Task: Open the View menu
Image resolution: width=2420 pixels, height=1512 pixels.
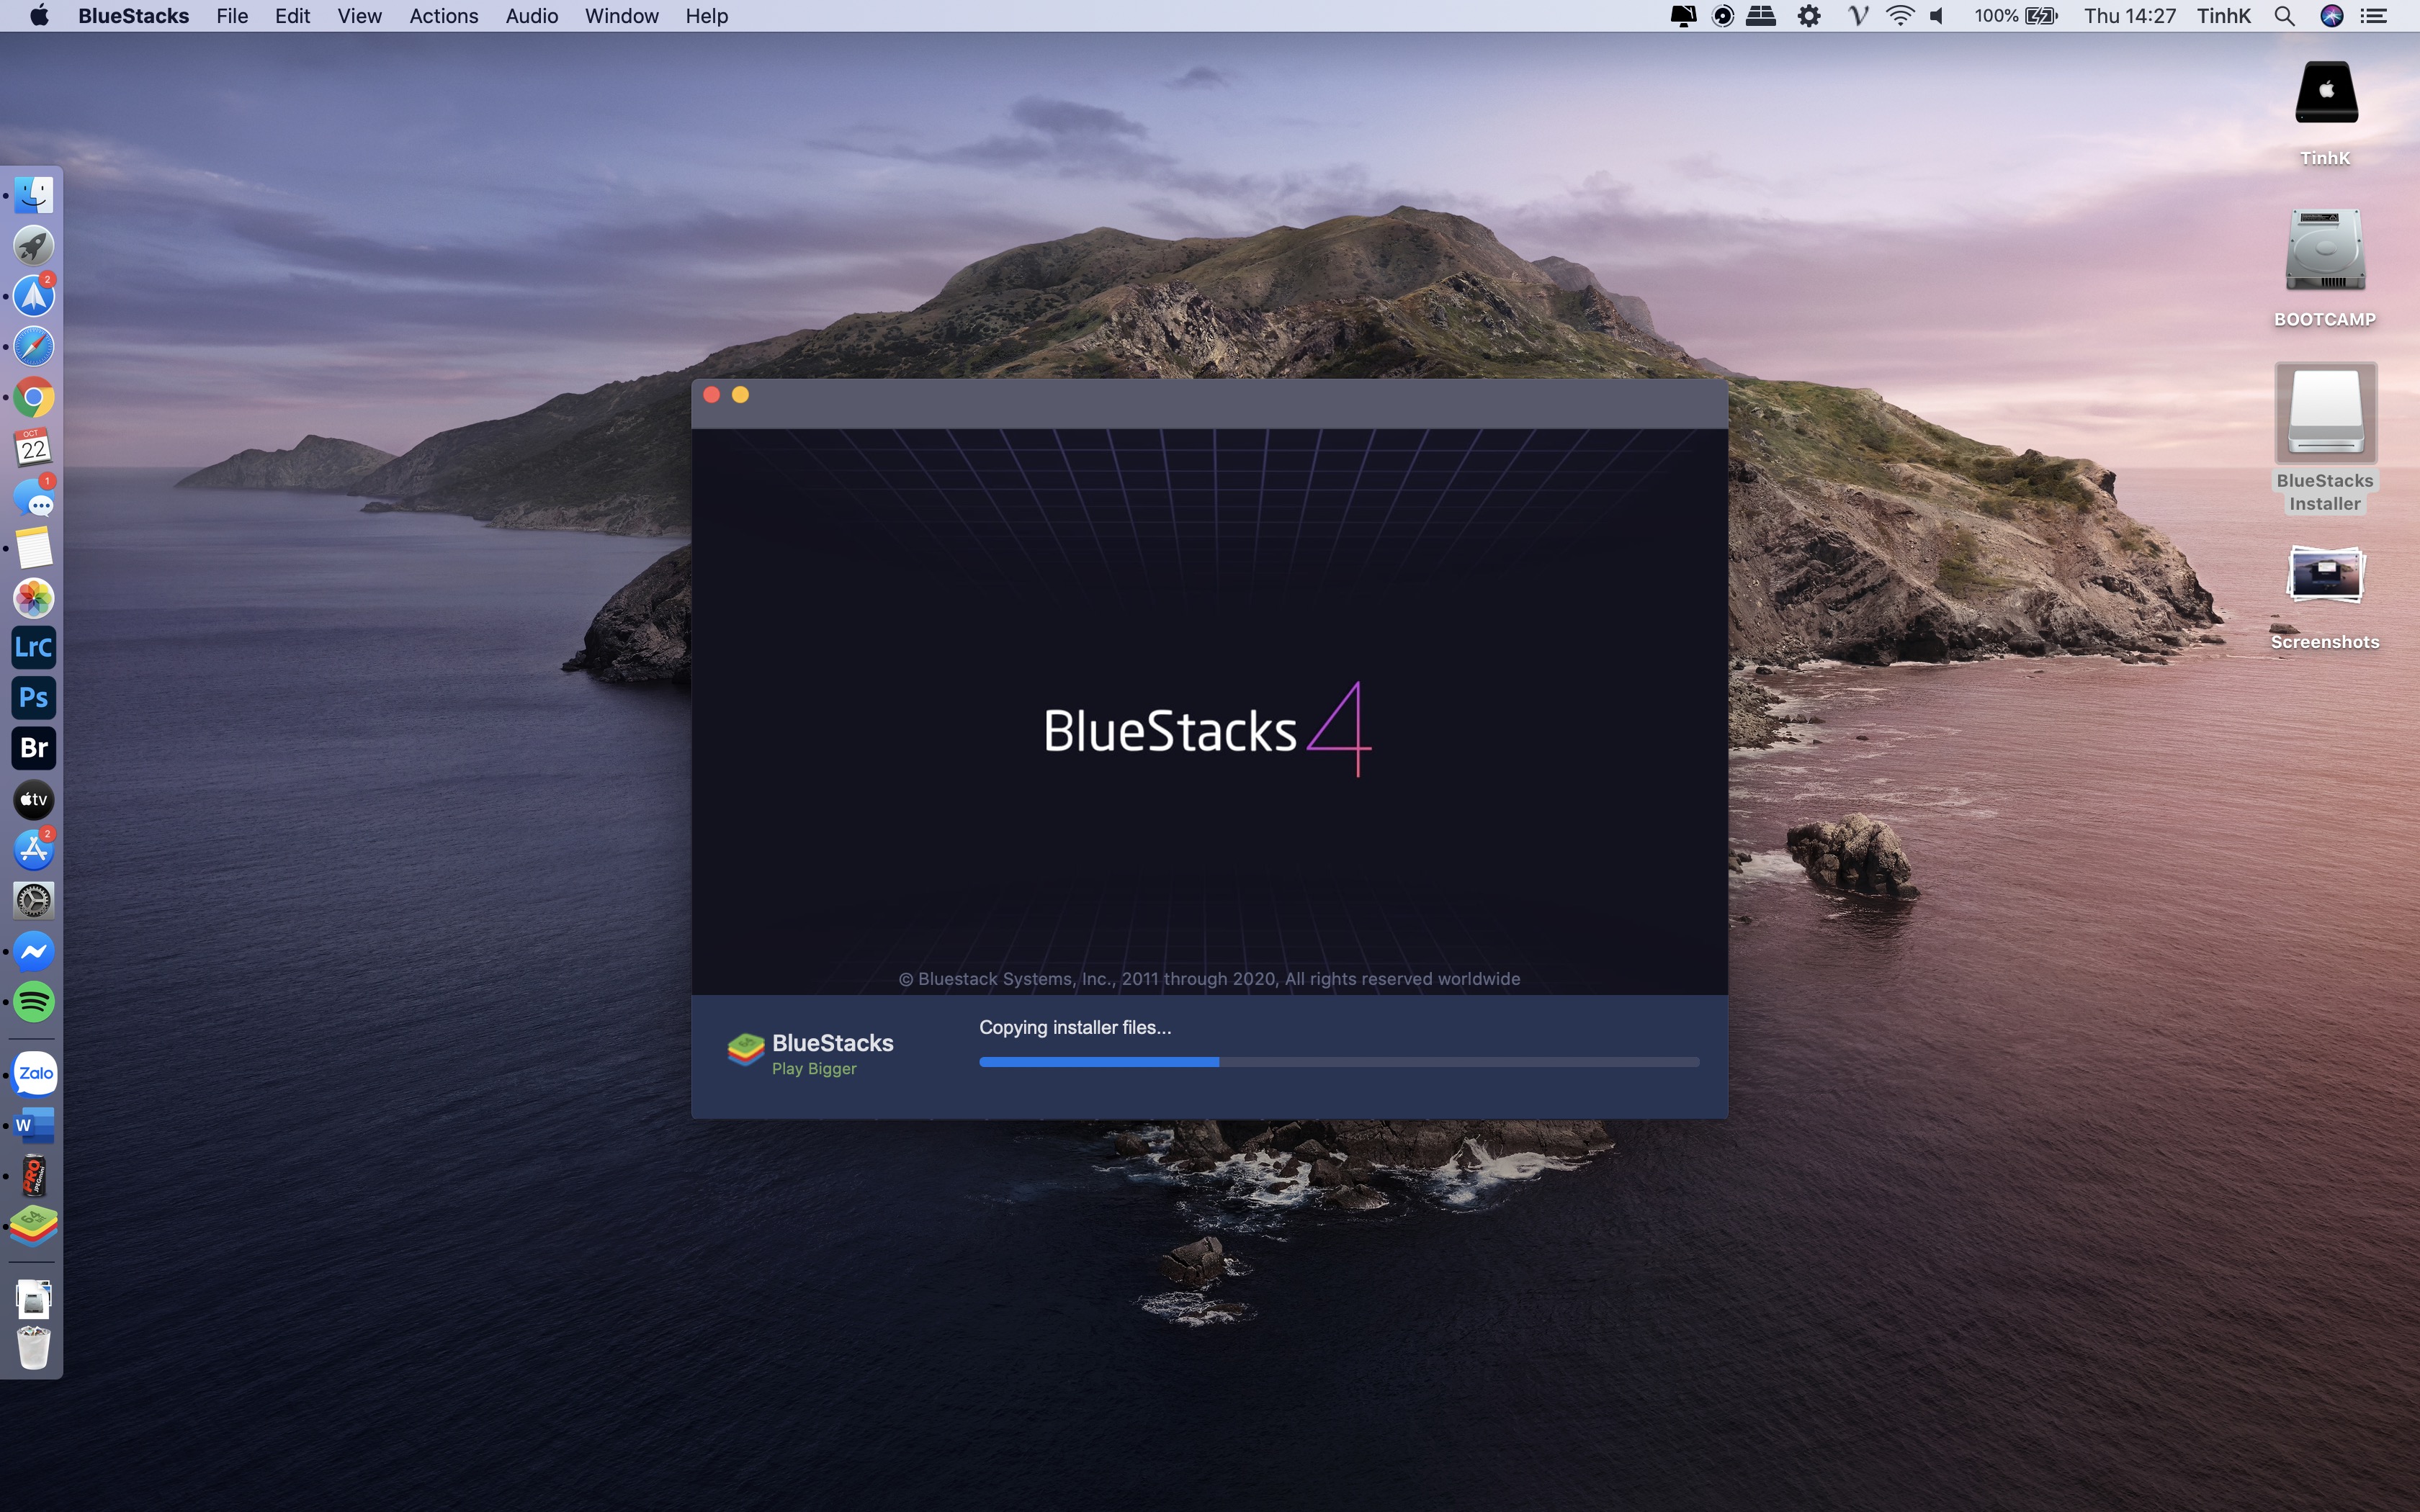Action: [360, 16]
